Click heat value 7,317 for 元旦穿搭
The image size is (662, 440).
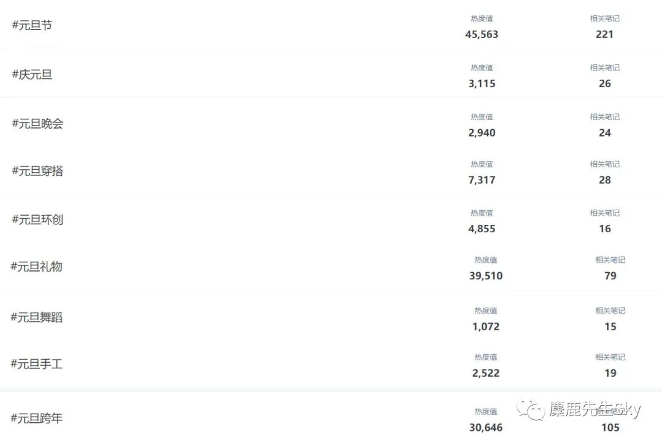click(482, 180)
